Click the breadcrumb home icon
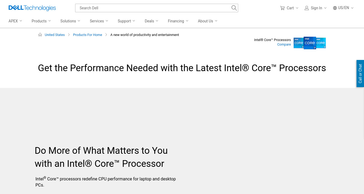Viewport: 364px width, 194px height. tap(40, 35)
